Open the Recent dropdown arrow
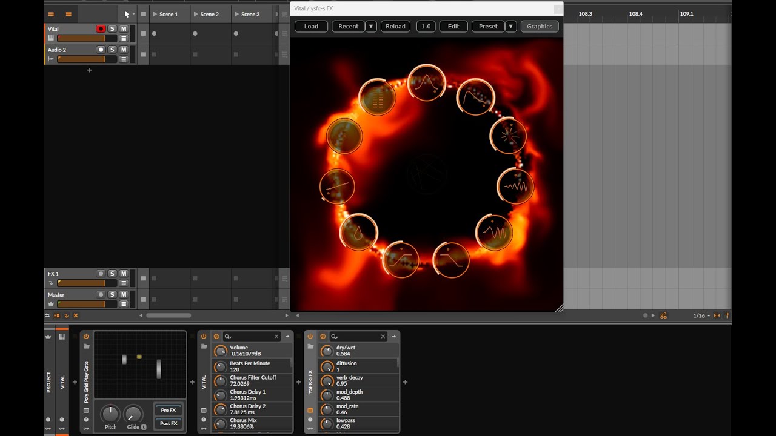This screenshot has width=776, height=436. 371,26
